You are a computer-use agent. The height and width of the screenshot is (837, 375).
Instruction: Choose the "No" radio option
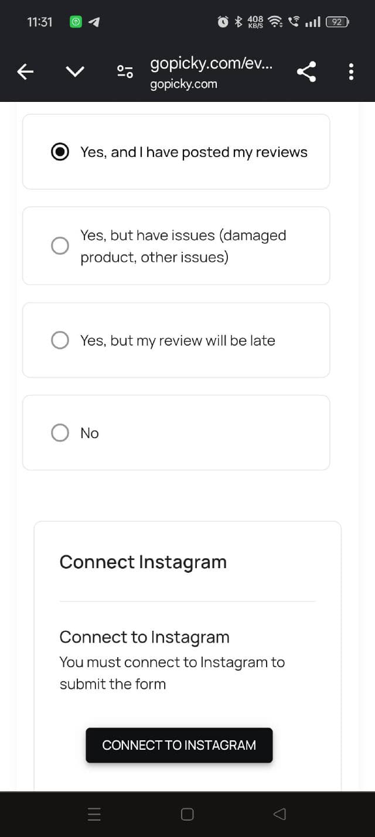click(x=60, y=433)
